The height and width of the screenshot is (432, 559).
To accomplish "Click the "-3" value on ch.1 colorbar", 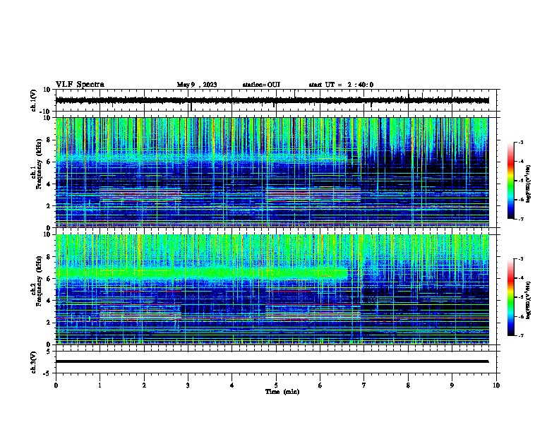I will tap(520, 142).
